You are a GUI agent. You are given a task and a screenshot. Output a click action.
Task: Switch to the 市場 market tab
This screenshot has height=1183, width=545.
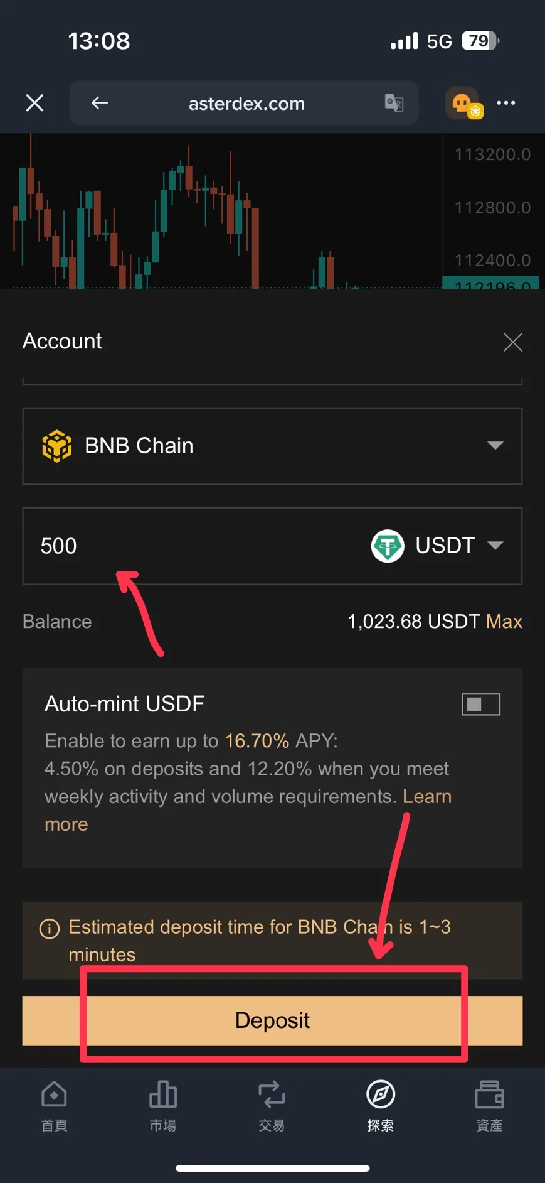click(x=163, y=1106)
